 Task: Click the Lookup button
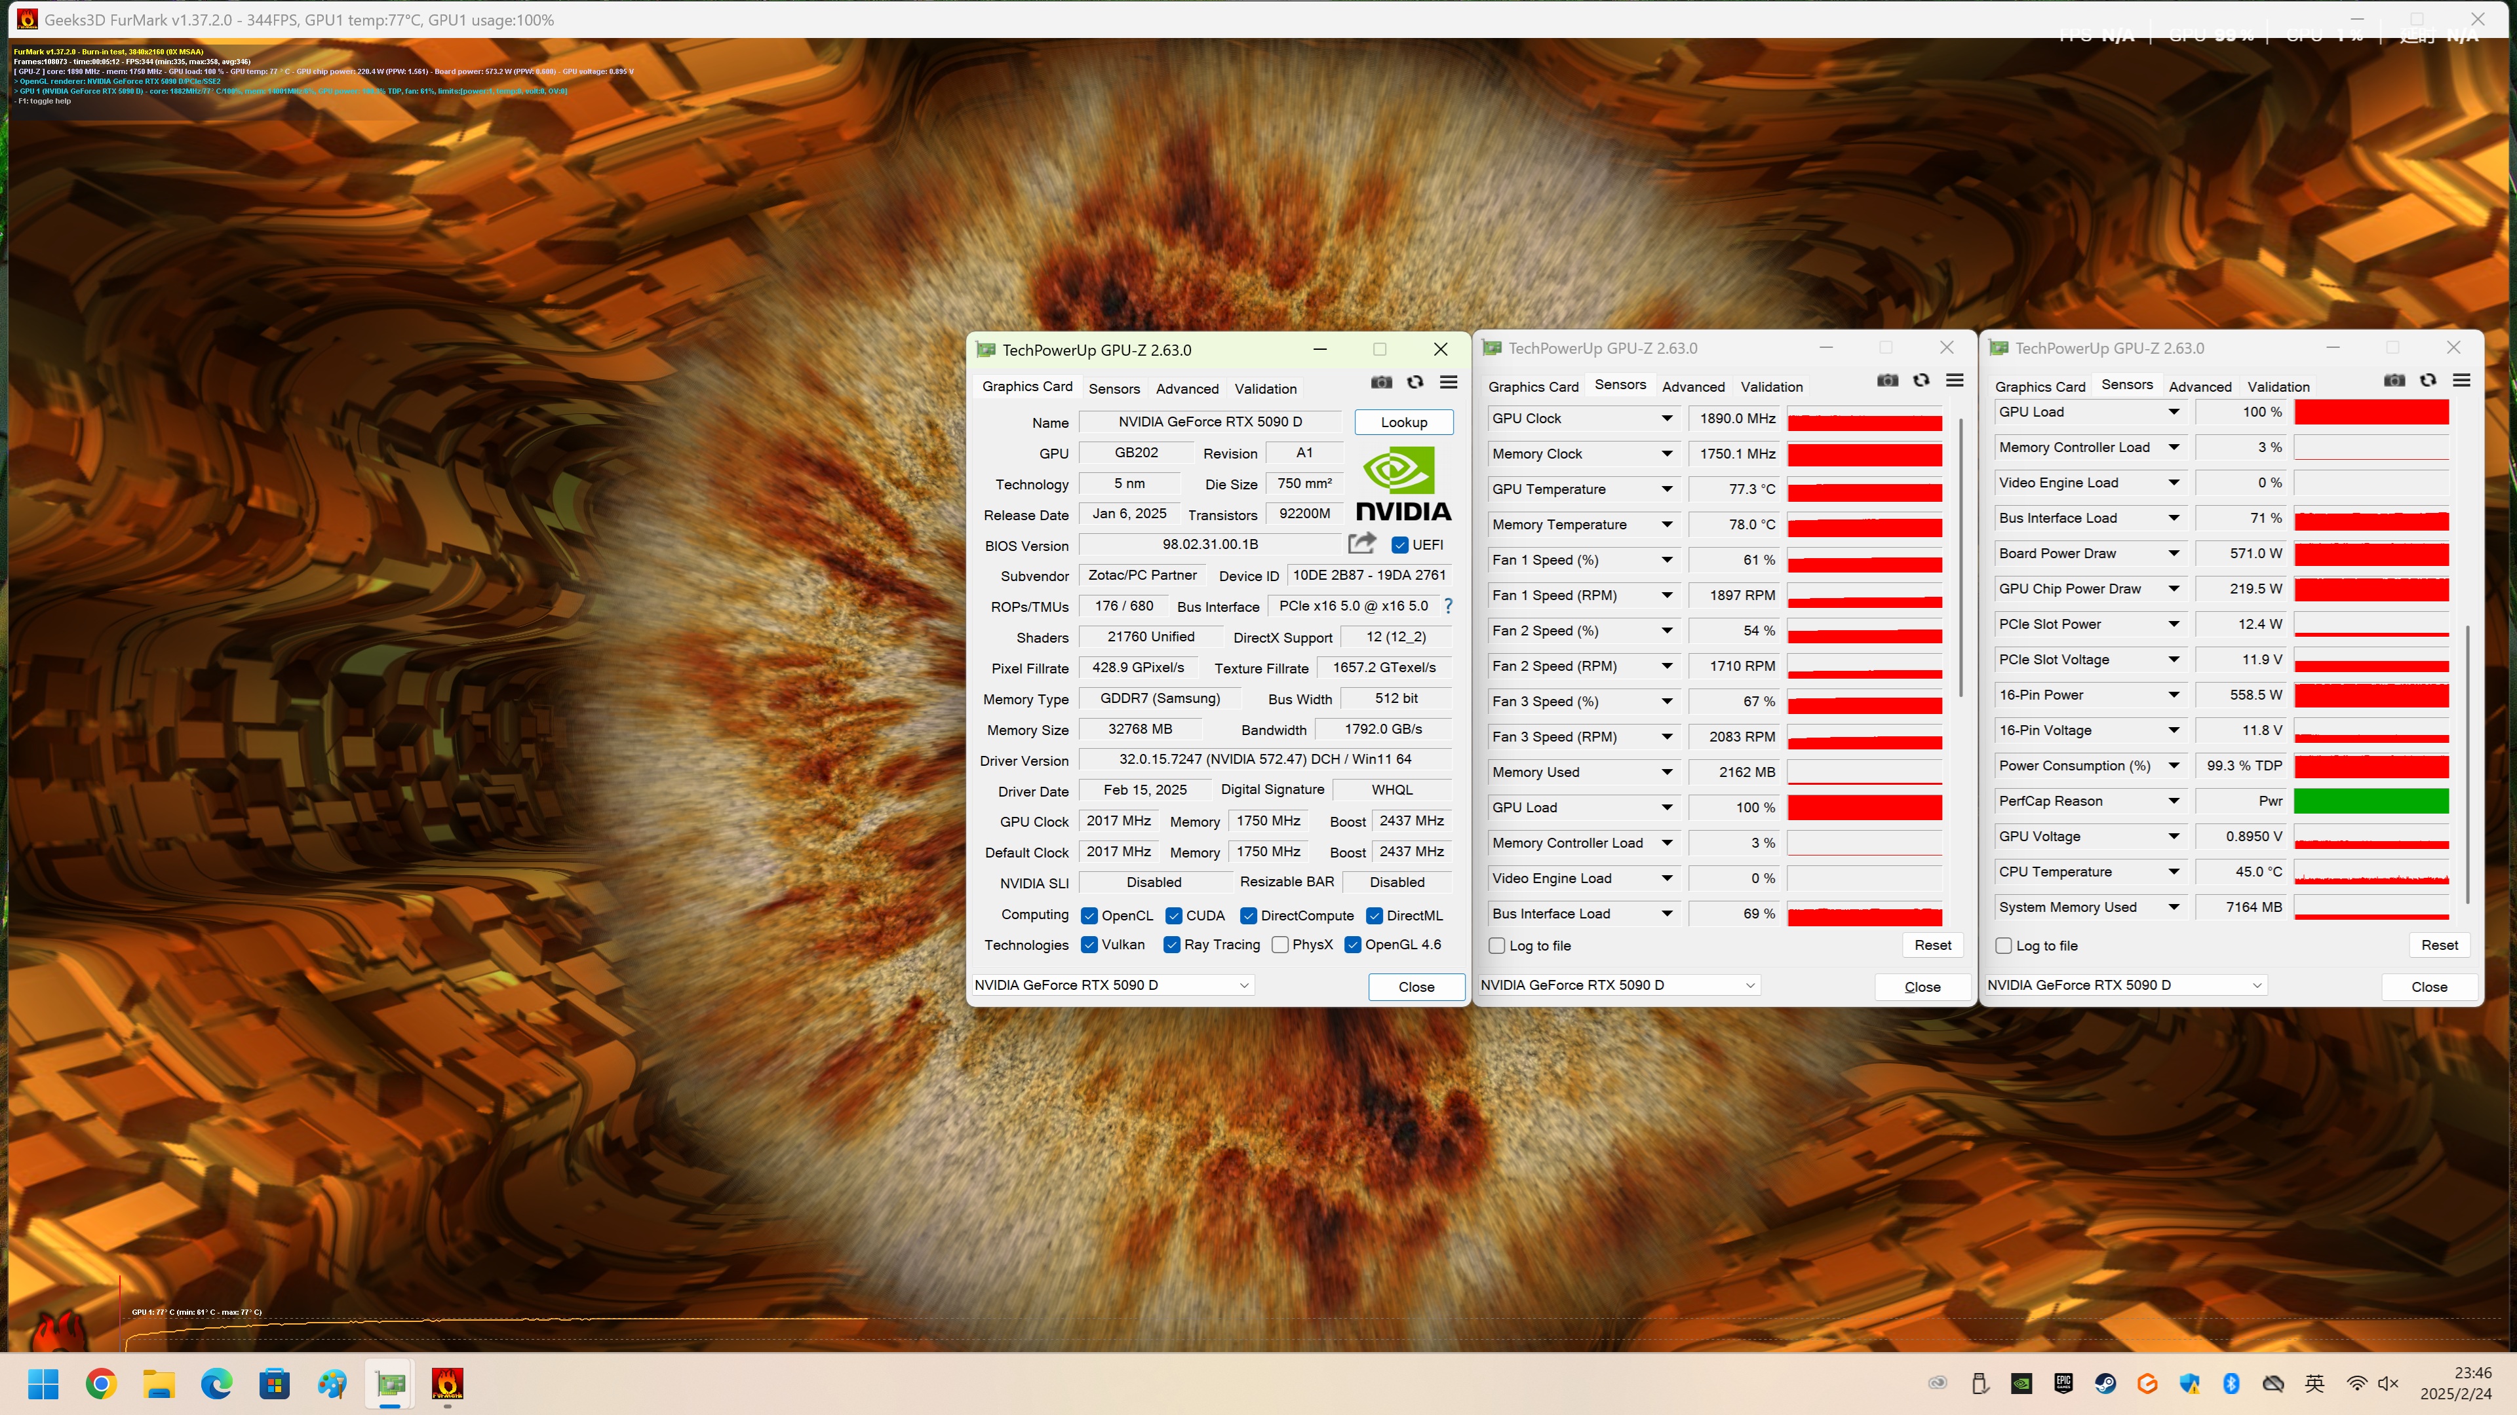1404,422
